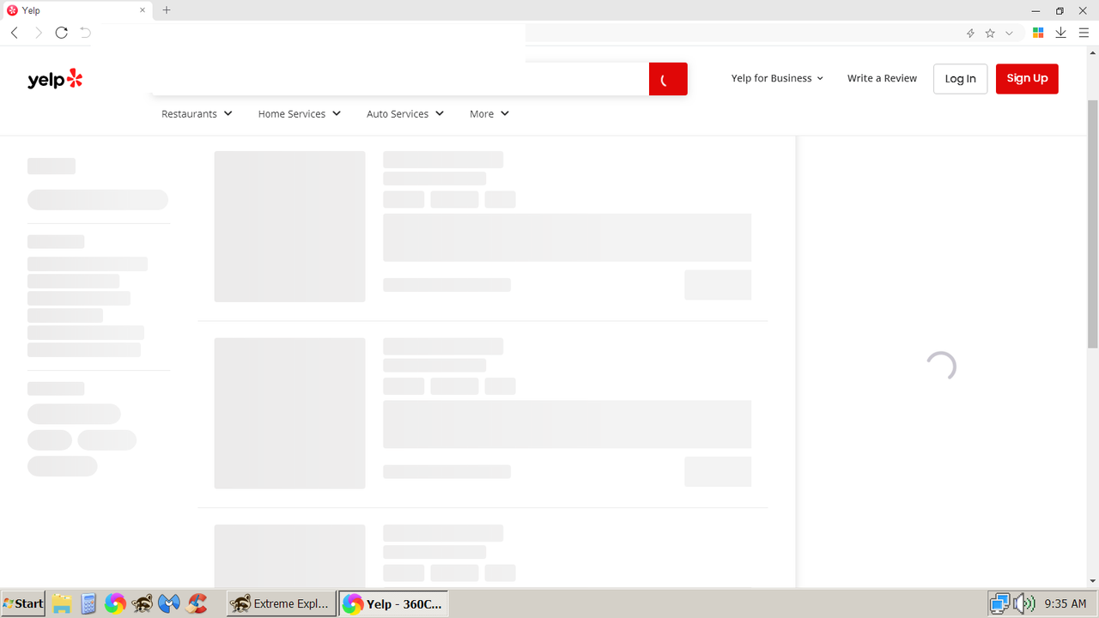Launch the raccoon quick-launch icon in taskbar

(143, 603)
